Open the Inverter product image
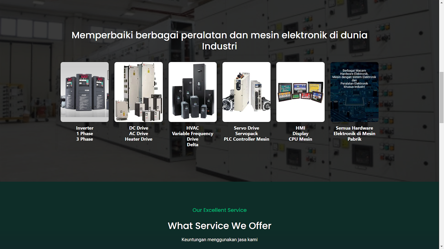This screenshot has height=249, width=444. pyautogui.click(x=85, y=92)
